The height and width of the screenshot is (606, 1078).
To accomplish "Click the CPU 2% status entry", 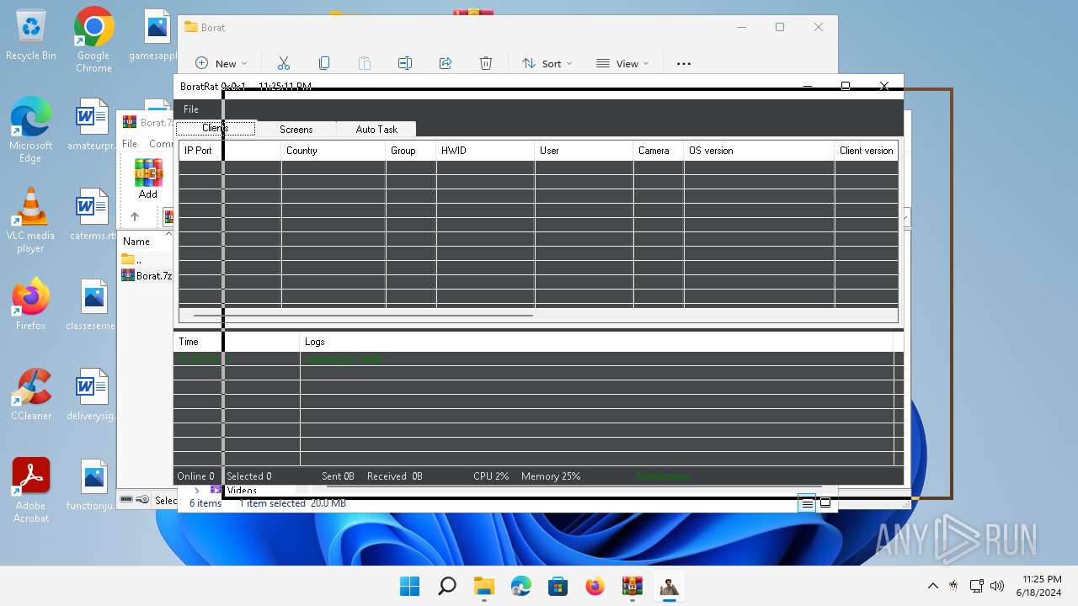I will 491,476.
